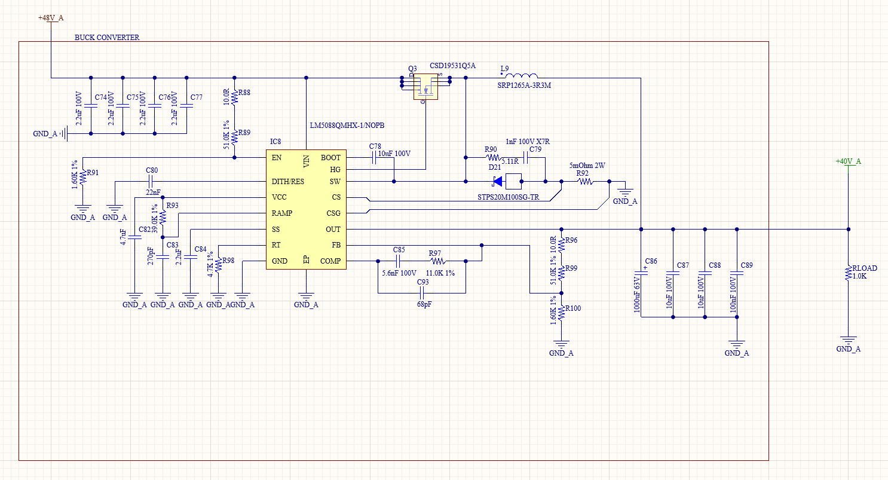Select the R98 resistor symbol
This screenshot has height=480, width=888.
(218, 264)
